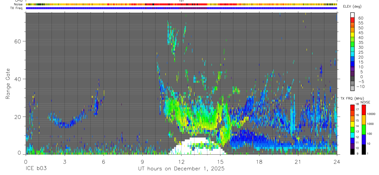
Task: Pick the cyan 12-13 MHz TX FRQ swatch
Action: tap(352, 135)
